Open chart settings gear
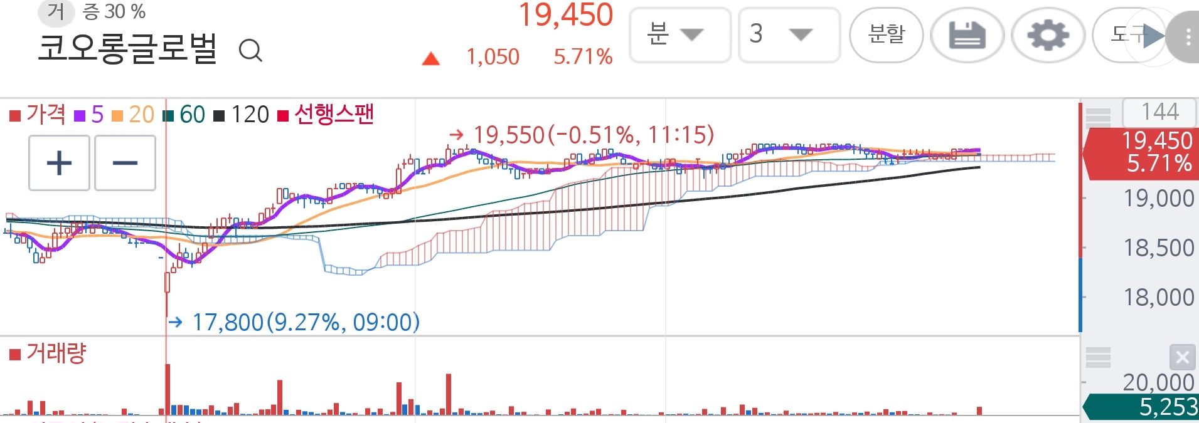The width and height of the screenshot is (1199, 423). tap(1048, 35)
